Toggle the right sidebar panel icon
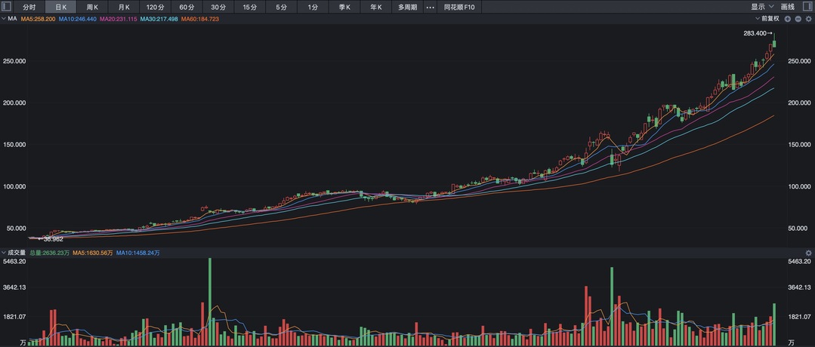815x347 pixels. pyautogui.click(x=807, y=7)
